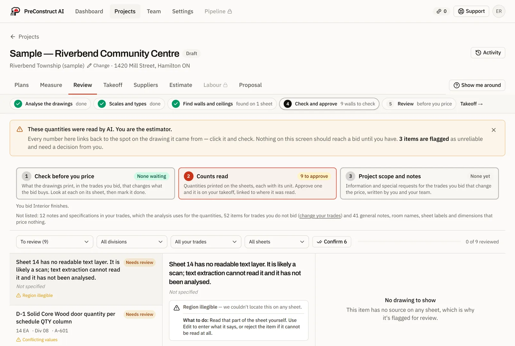Open the Counts read card
Screen dimensions: 515x346
pyautogui.click(x=257, y=183)
